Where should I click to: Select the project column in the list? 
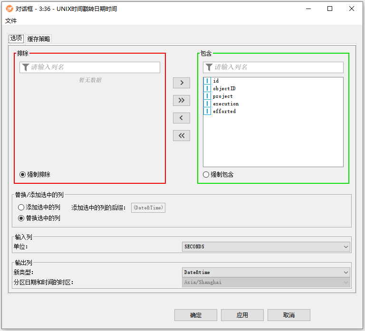pos(223,96)
